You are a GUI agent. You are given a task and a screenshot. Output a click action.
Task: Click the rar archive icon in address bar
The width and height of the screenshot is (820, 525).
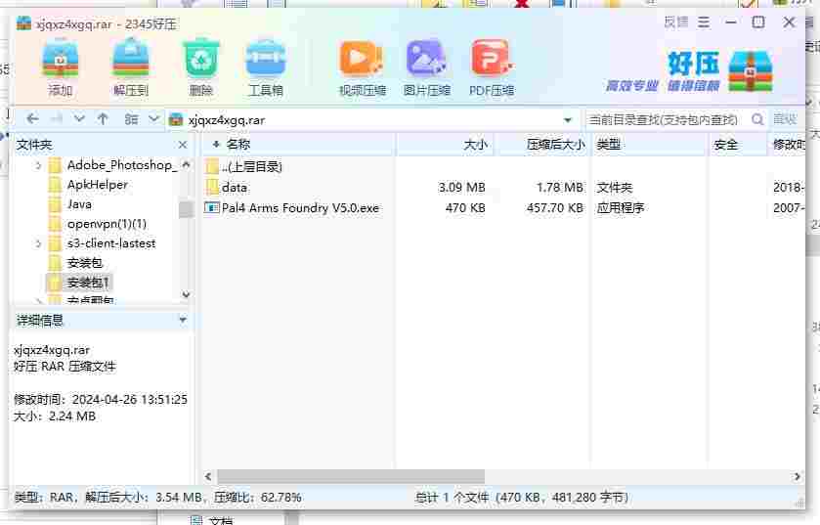(176, 119)
